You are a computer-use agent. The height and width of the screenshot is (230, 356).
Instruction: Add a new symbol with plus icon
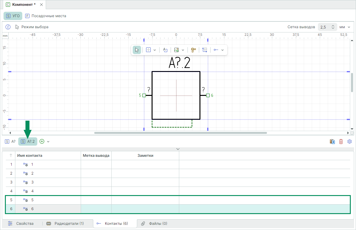coord(42,141)
